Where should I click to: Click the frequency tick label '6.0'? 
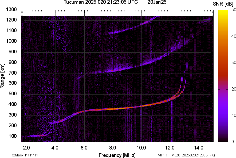pyautogui.click(x=84, y=148)
